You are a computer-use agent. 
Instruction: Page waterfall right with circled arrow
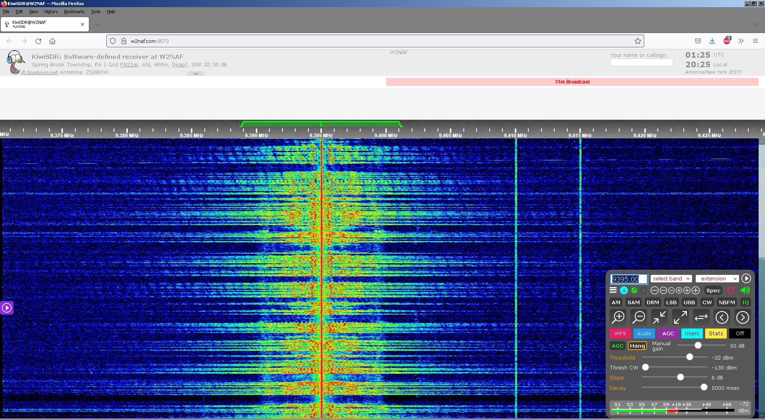tap(742, 317)
